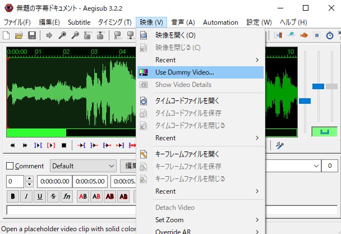Open the 設定 (W) menu
341x234 pixels.
tap(259, 22)
